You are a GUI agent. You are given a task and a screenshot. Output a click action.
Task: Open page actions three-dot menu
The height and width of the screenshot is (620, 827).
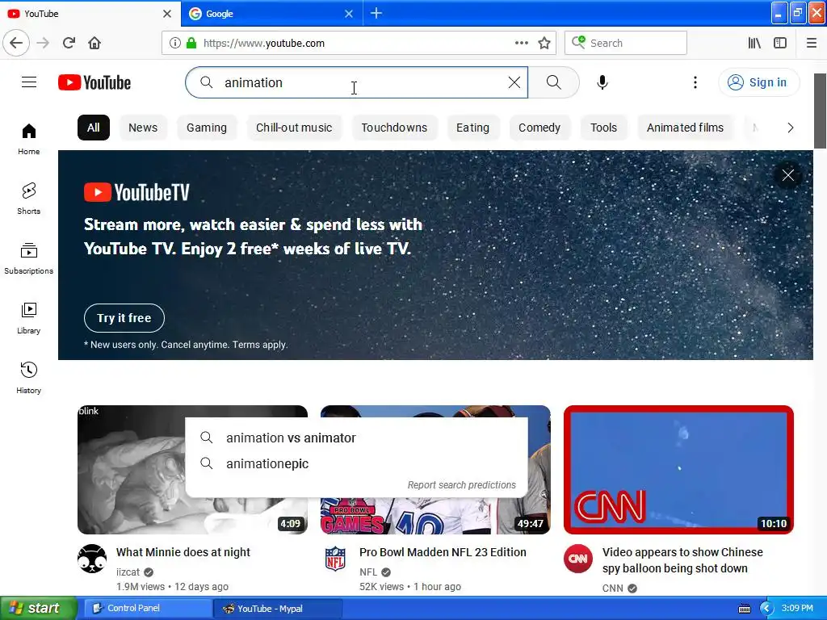(522, 43)
